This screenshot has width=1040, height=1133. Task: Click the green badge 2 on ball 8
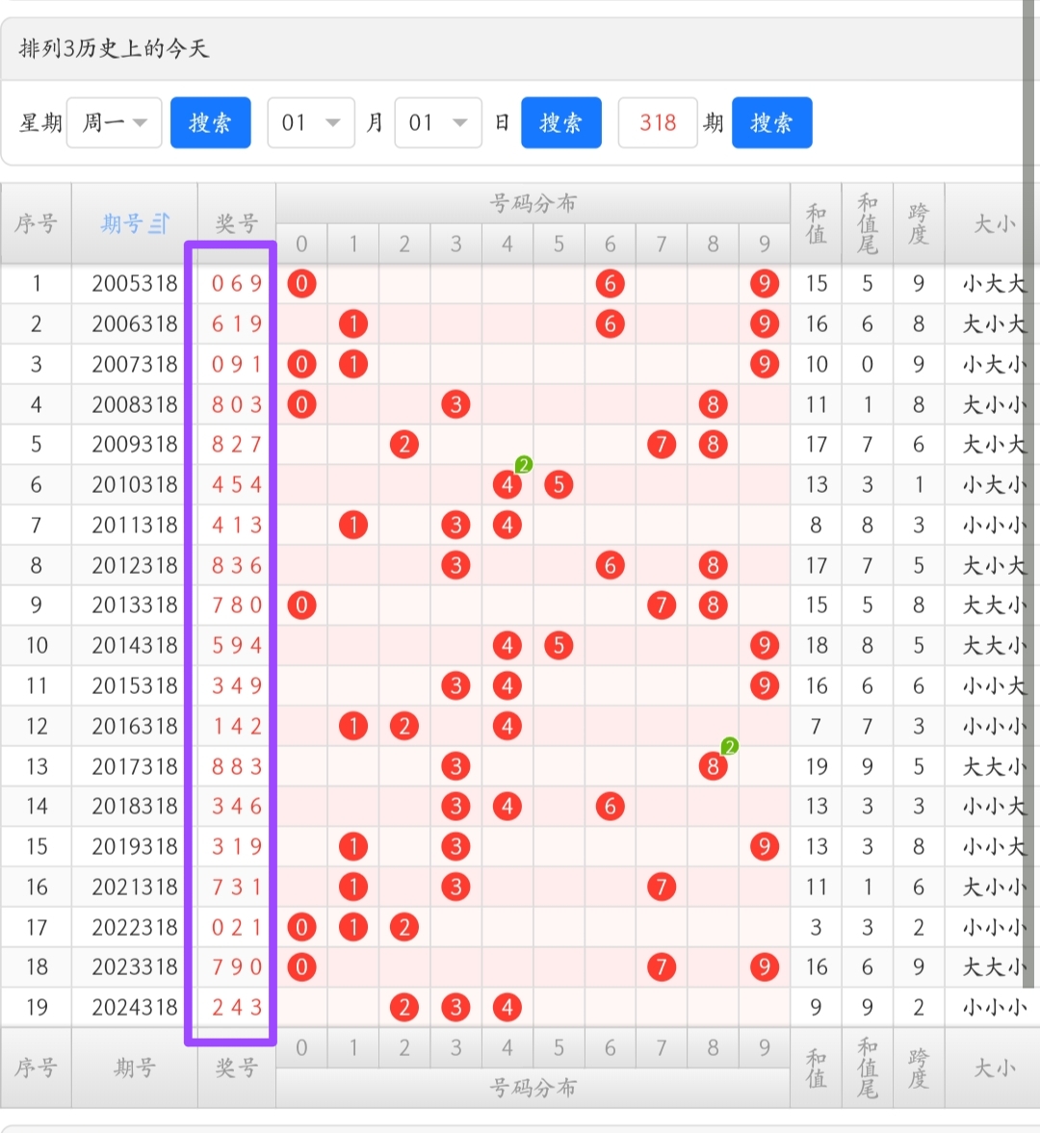727,745
